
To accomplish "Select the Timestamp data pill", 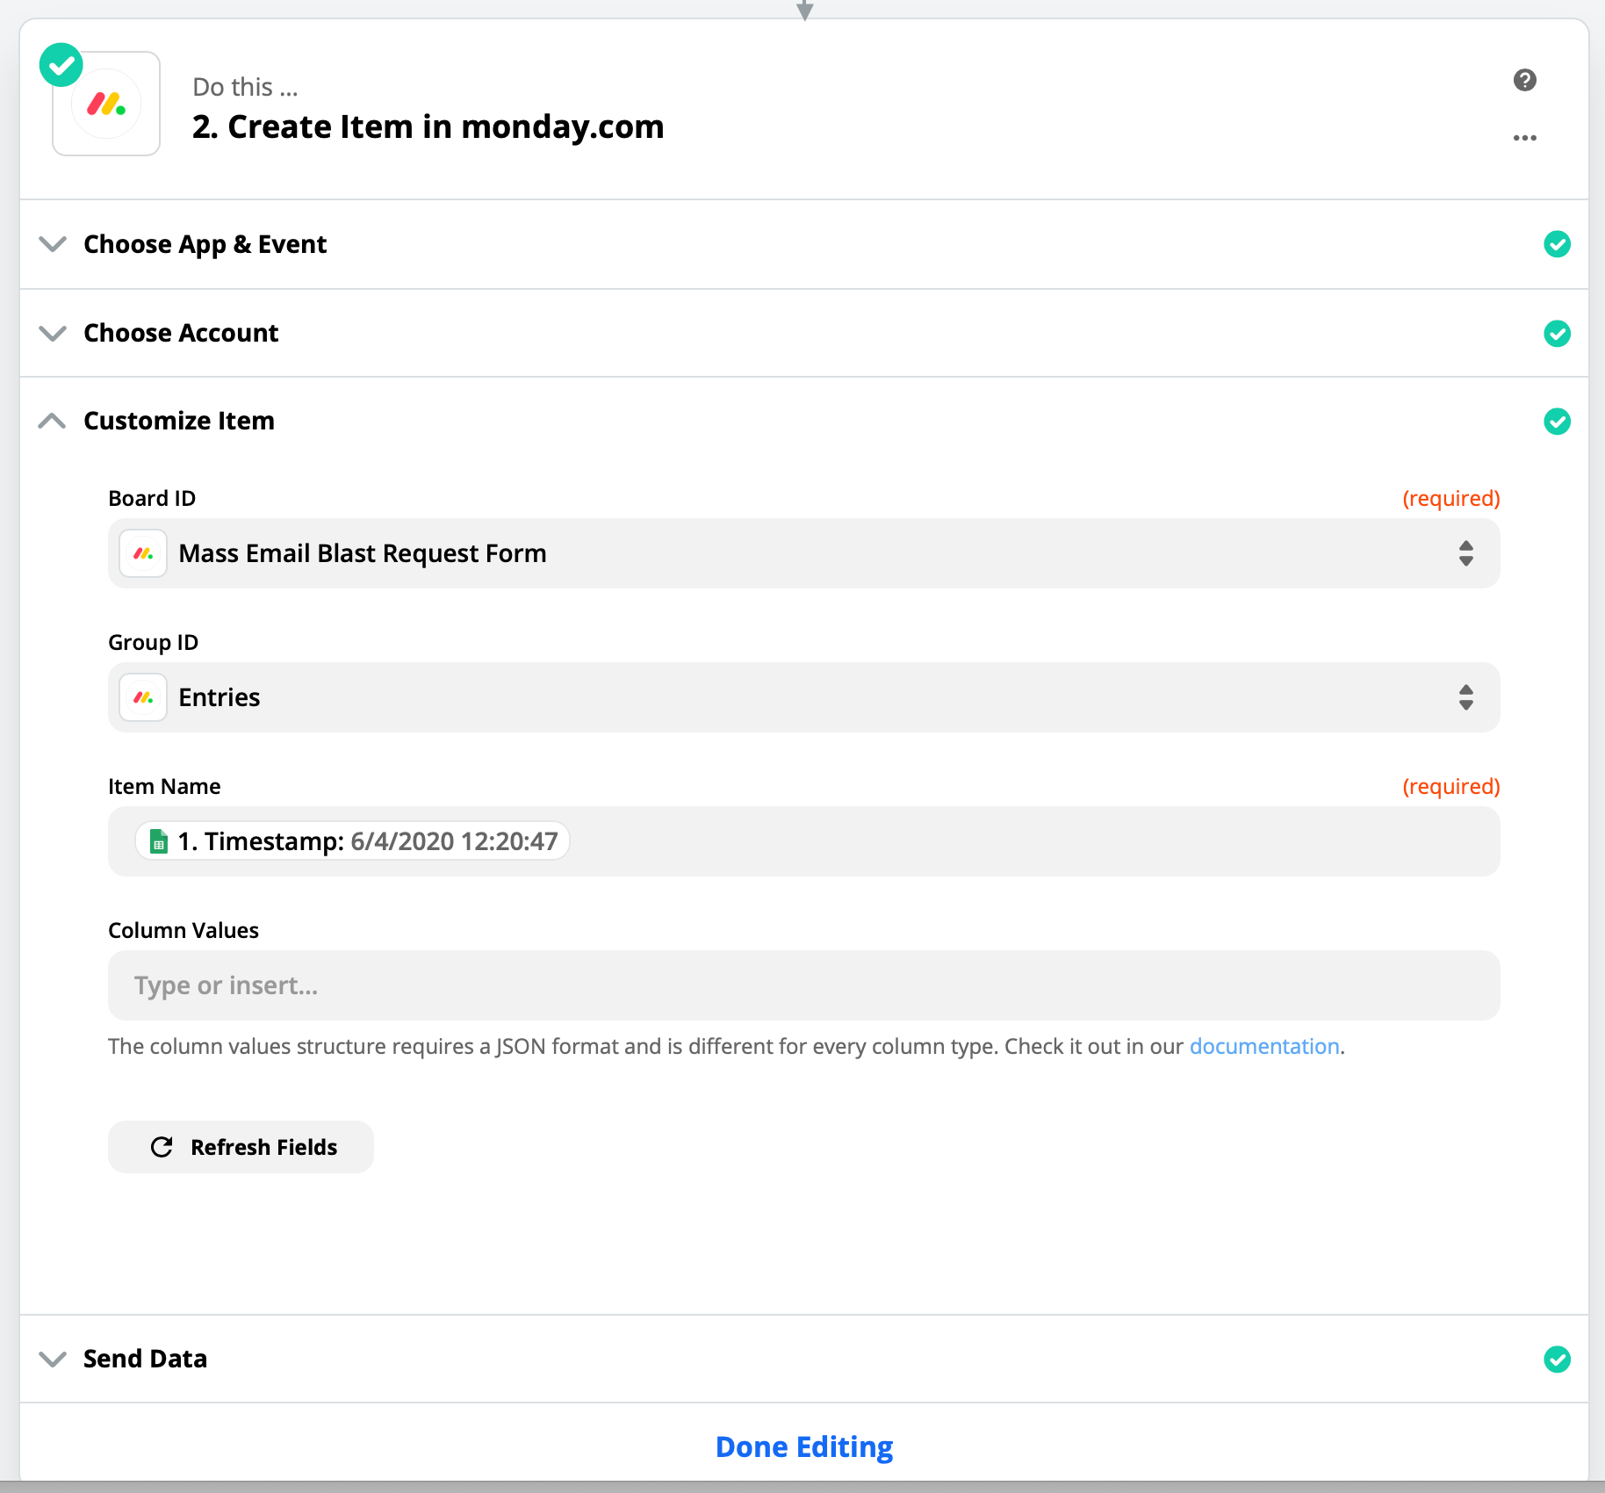I will pyautogui.click(x=352, y=841).
